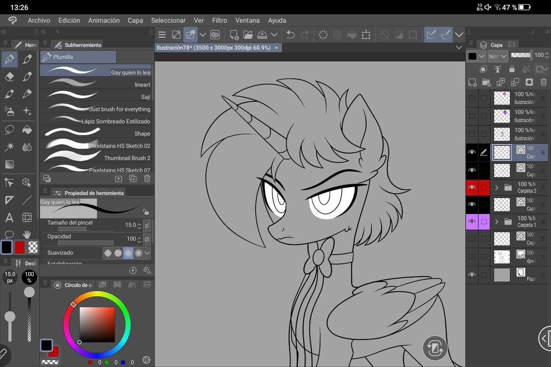The image size is (551, 367).
Task: Select the red sub color swatch
Action: [x=19, y=247]
